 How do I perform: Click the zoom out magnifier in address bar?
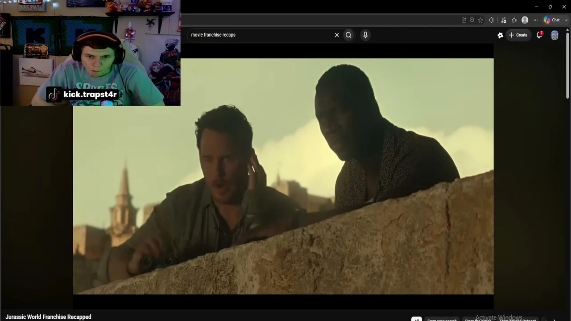tap(472, 20)
